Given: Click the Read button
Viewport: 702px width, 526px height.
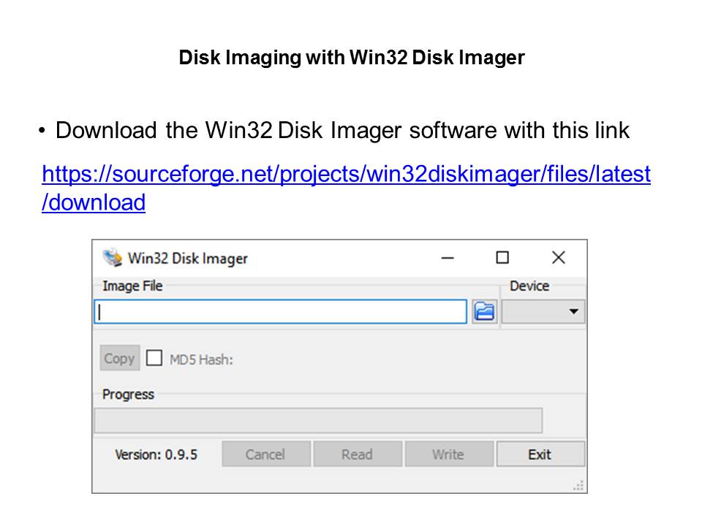Looking at the screenshot, I should [357, 454].
